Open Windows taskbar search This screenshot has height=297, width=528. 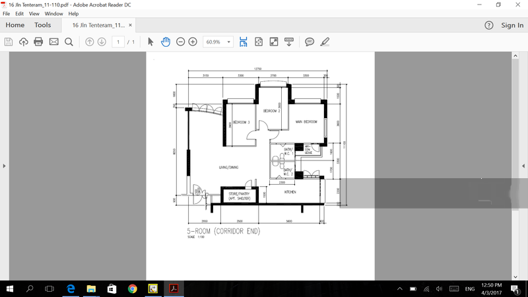[x=30, y=288]
